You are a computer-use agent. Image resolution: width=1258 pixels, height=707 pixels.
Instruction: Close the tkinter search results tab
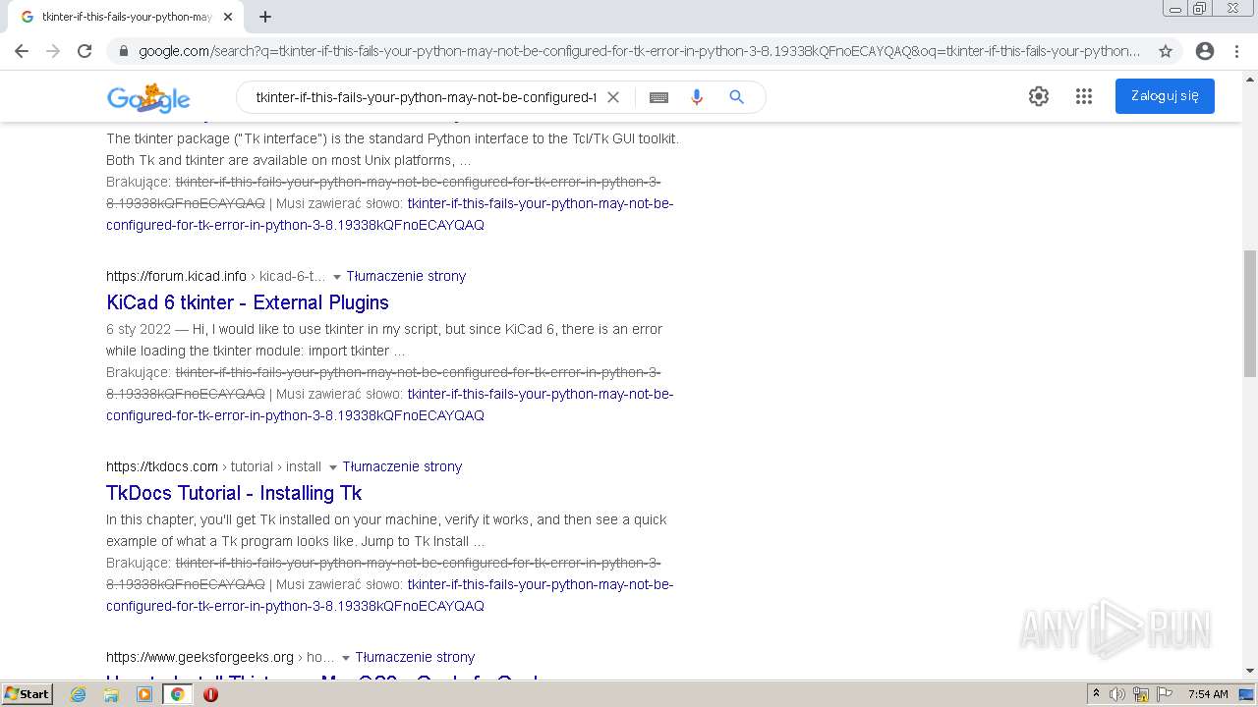coord(228,17)
